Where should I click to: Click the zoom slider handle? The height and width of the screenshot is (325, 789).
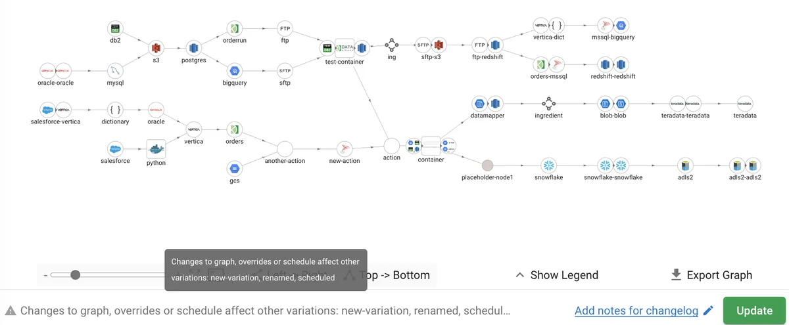(76, 275)
